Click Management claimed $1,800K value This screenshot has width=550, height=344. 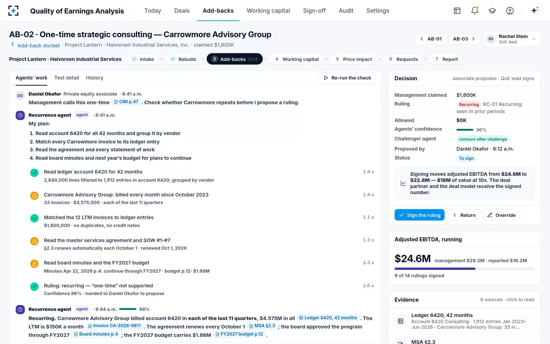[x=466, y=95]
